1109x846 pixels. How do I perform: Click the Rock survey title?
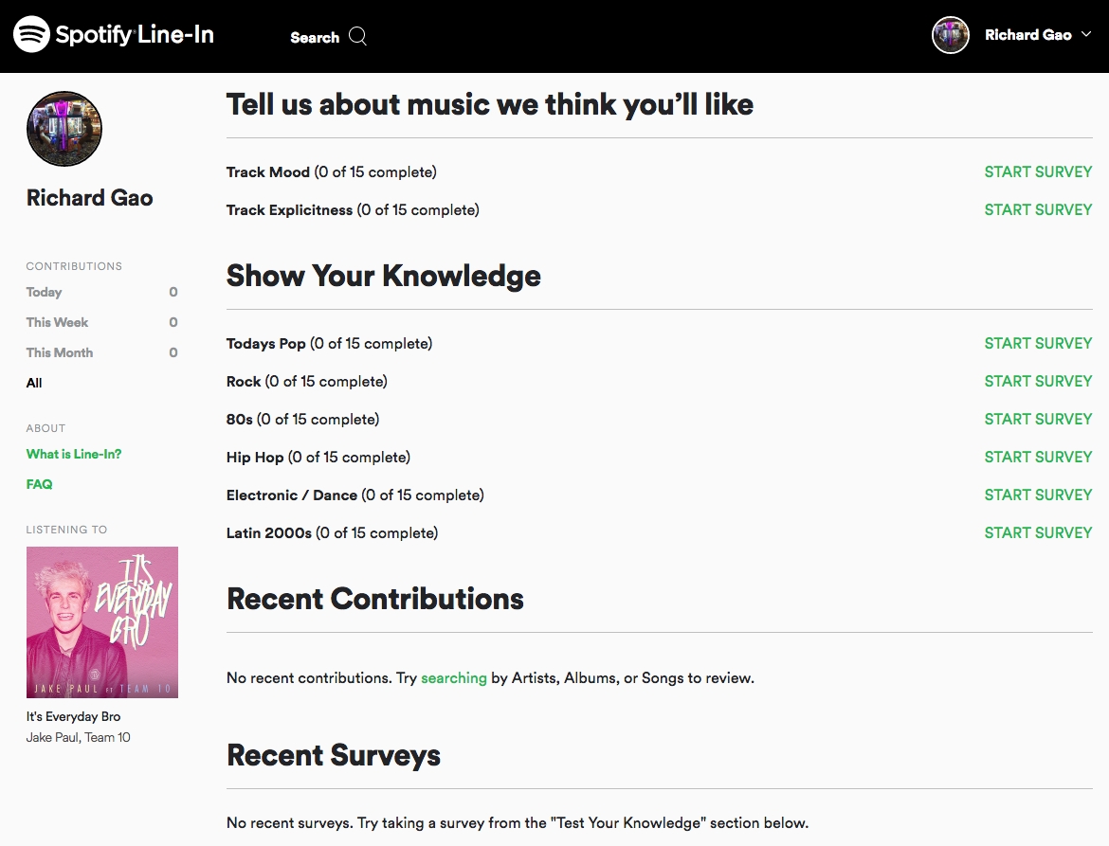click(x=244, y=382)
